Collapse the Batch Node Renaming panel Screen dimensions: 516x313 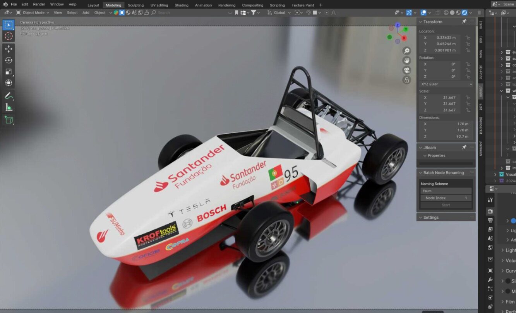421,173
